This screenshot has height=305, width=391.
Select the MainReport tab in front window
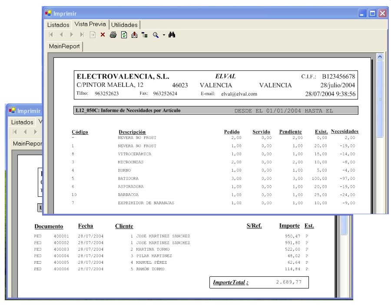tap(64, 46)
